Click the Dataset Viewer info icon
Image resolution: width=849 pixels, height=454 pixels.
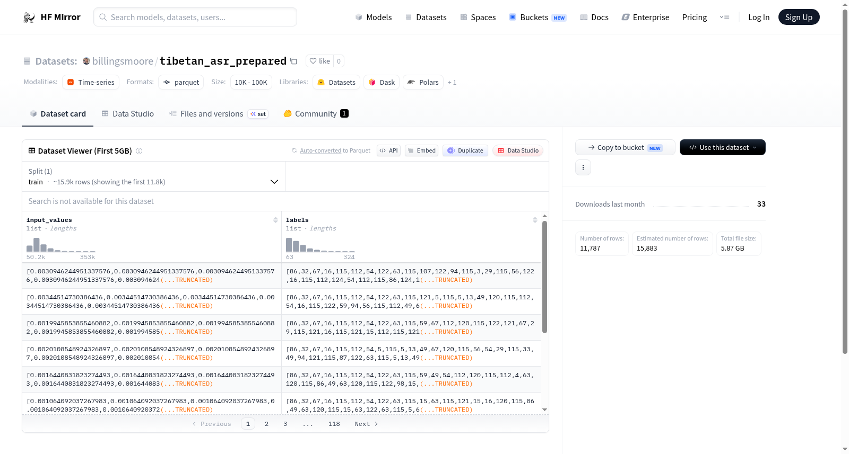click(x=139, y=151)
